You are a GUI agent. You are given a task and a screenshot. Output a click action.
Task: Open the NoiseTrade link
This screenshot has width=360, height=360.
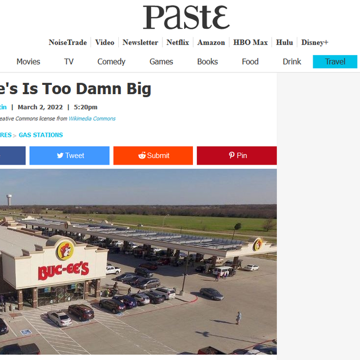coord(68,43)
